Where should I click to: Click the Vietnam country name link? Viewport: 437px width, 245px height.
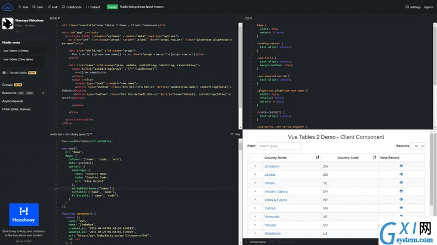click(270, 208)
